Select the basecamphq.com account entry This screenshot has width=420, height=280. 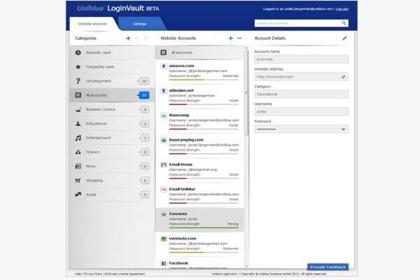pos(199,146)
